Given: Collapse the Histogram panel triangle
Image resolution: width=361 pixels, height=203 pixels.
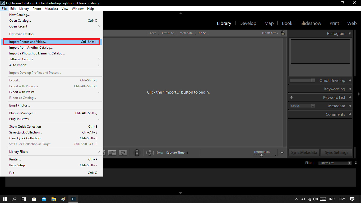Looking at the screenshot, I should point(350,34).
